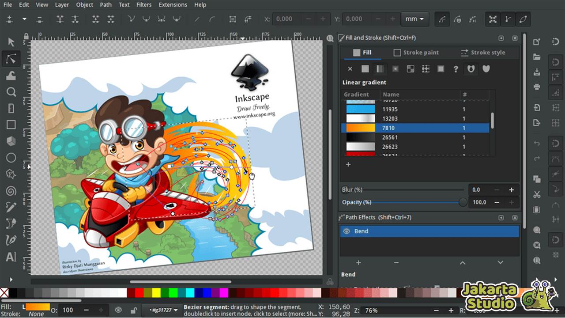Open insert node options dropdown arrow
565x318 pixels.
(x=25, y=19)
